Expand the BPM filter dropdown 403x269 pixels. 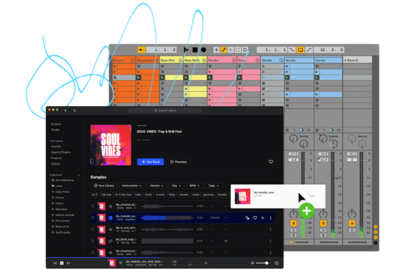[195, 185]
